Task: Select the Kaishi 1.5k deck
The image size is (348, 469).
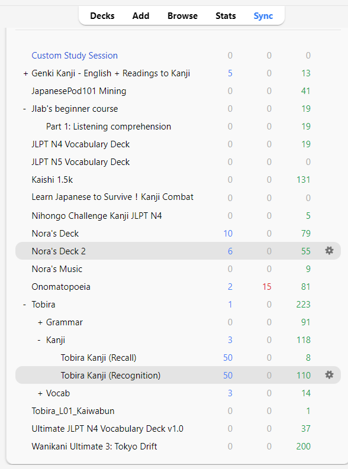Action: point(52,180)
